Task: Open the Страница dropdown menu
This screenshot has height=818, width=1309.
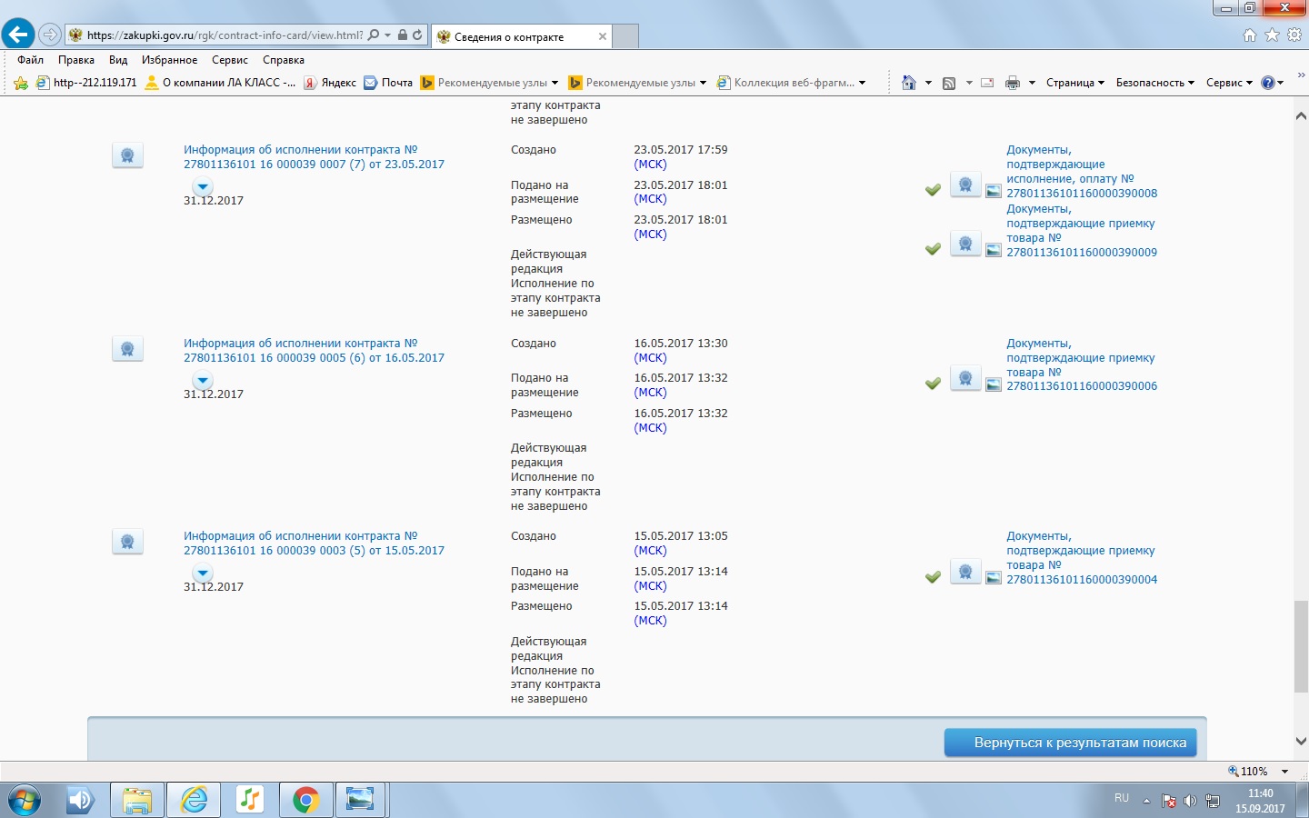Action: coord(1075,83)
